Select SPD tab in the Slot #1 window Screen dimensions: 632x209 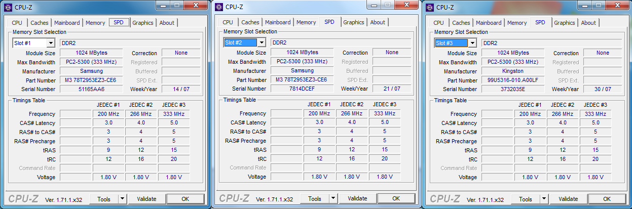[119, 22]
